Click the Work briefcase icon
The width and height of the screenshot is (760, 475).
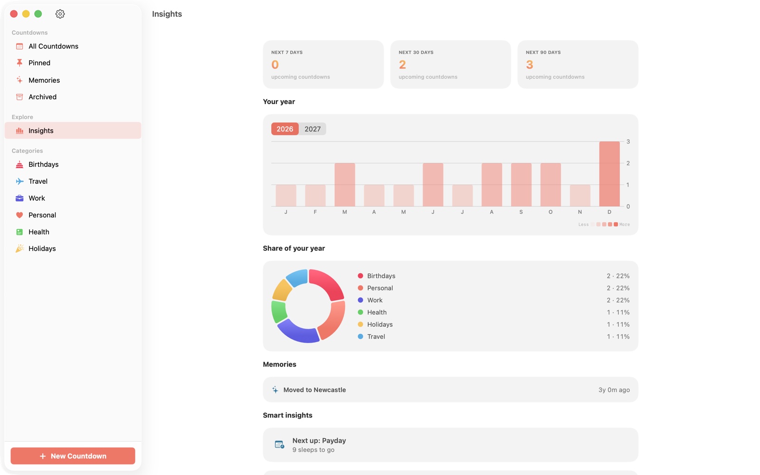(19, 198)
